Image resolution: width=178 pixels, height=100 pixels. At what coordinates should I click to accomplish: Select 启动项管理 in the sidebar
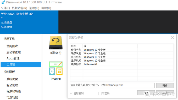(14, 52)
